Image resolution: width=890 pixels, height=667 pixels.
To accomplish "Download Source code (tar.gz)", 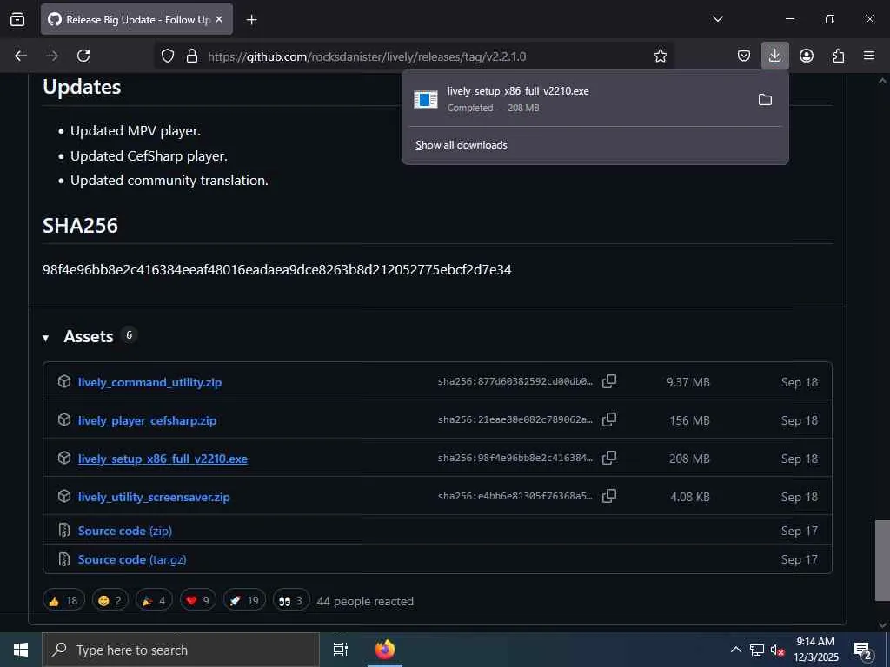I will tap(132, 559).
